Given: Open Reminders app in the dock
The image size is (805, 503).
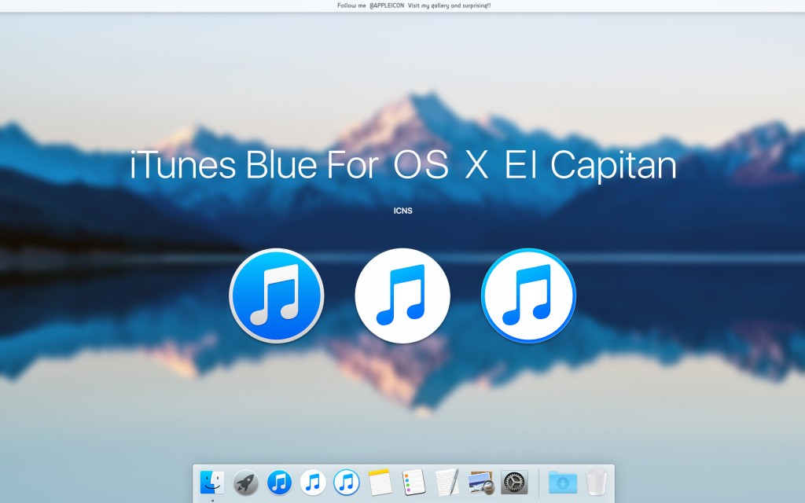Looking at the screenshot, I should (414, 483).
